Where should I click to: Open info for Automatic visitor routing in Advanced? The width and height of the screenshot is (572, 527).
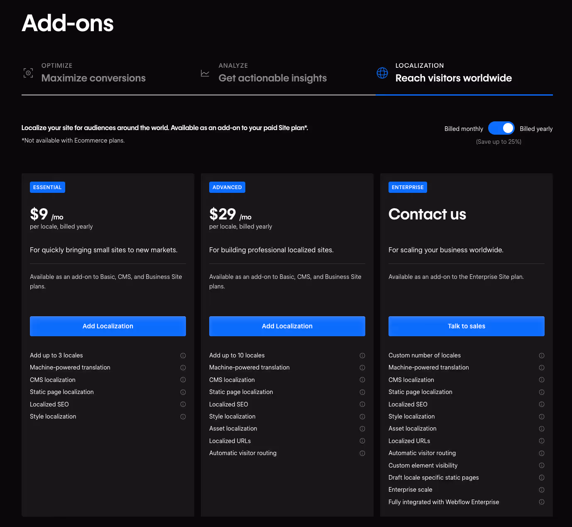point(362,453)
